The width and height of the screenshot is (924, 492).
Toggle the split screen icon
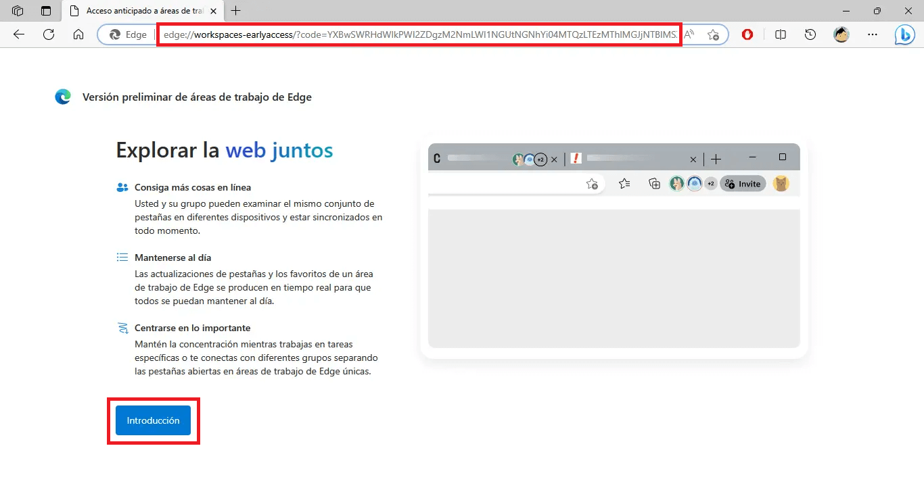781,34
